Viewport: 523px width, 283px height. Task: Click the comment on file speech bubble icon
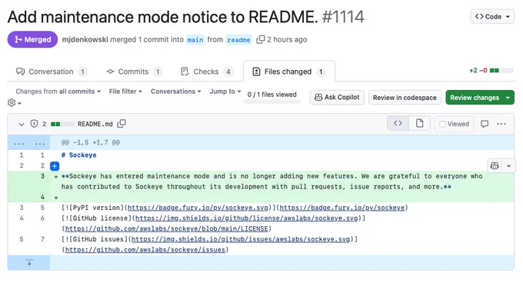click(x=485, y=124)
